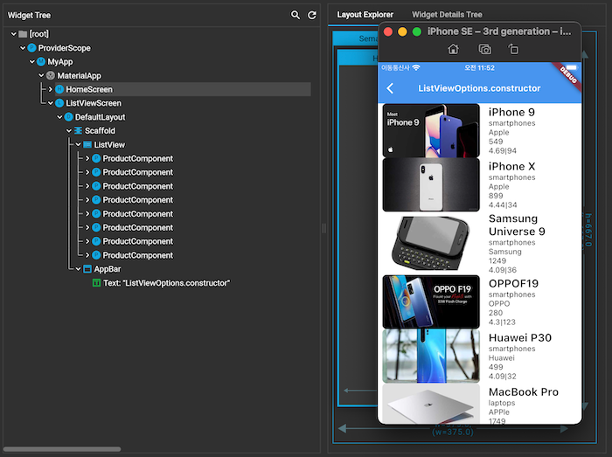Screen dimensions: 612x457
Task: Close the iPhone SE simulator window
Action: (388, 31)
